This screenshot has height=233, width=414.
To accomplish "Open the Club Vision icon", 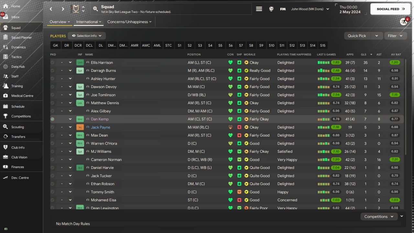I will tap(5, 157).
